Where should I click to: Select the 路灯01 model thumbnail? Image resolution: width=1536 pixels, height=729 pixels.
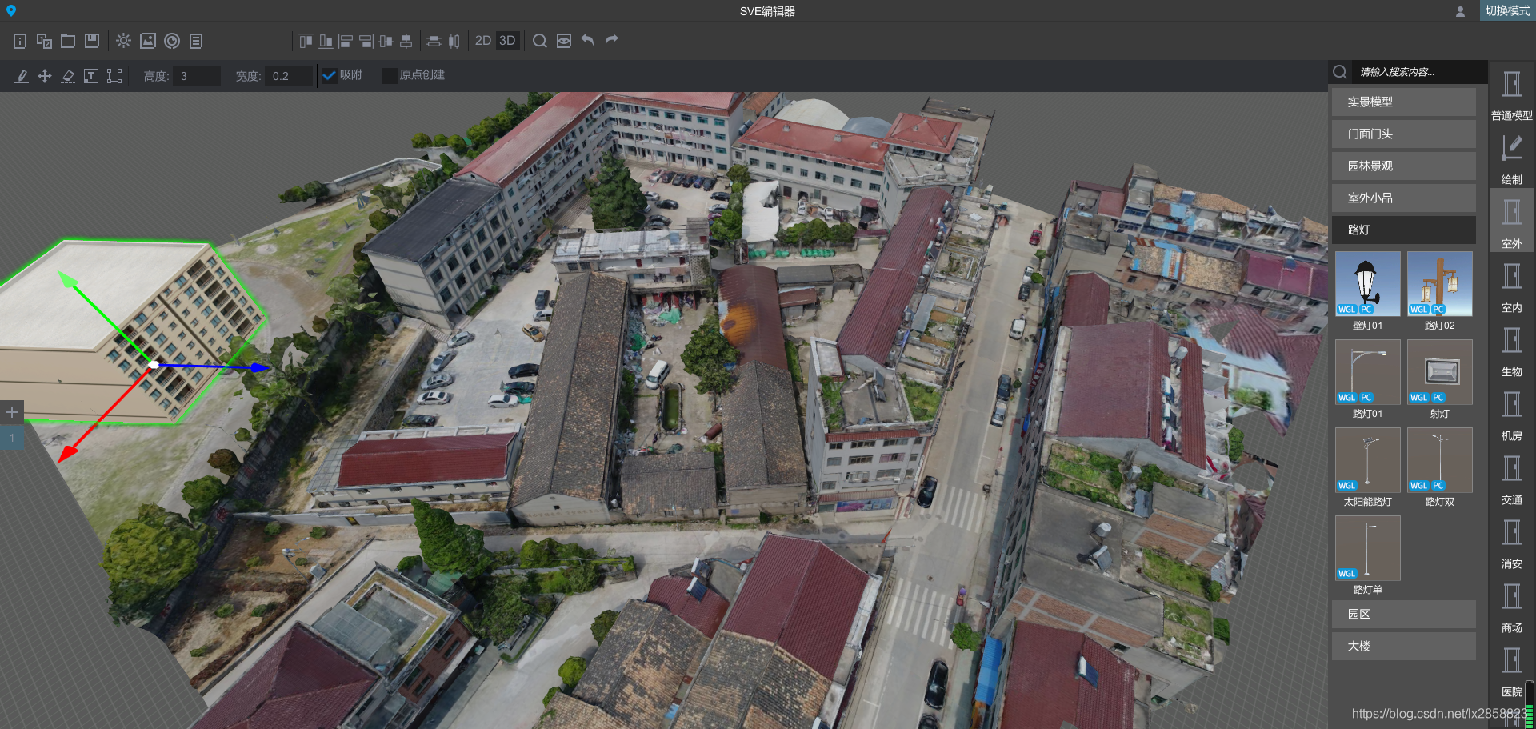tap(1368, 372)
